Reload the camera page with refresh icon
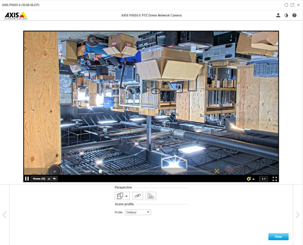The width and height of the screenshot is (303, 245). 286,5
